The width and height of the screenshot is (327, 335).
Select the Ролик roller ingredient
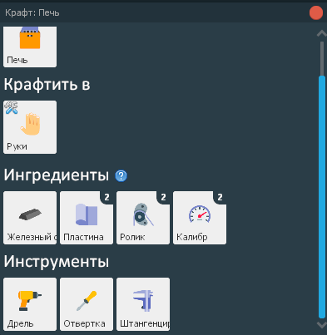click(143, 218)
